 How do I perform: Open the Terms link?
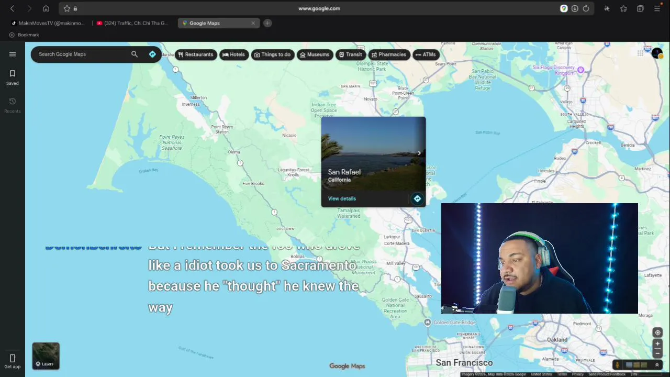[562, 374]
